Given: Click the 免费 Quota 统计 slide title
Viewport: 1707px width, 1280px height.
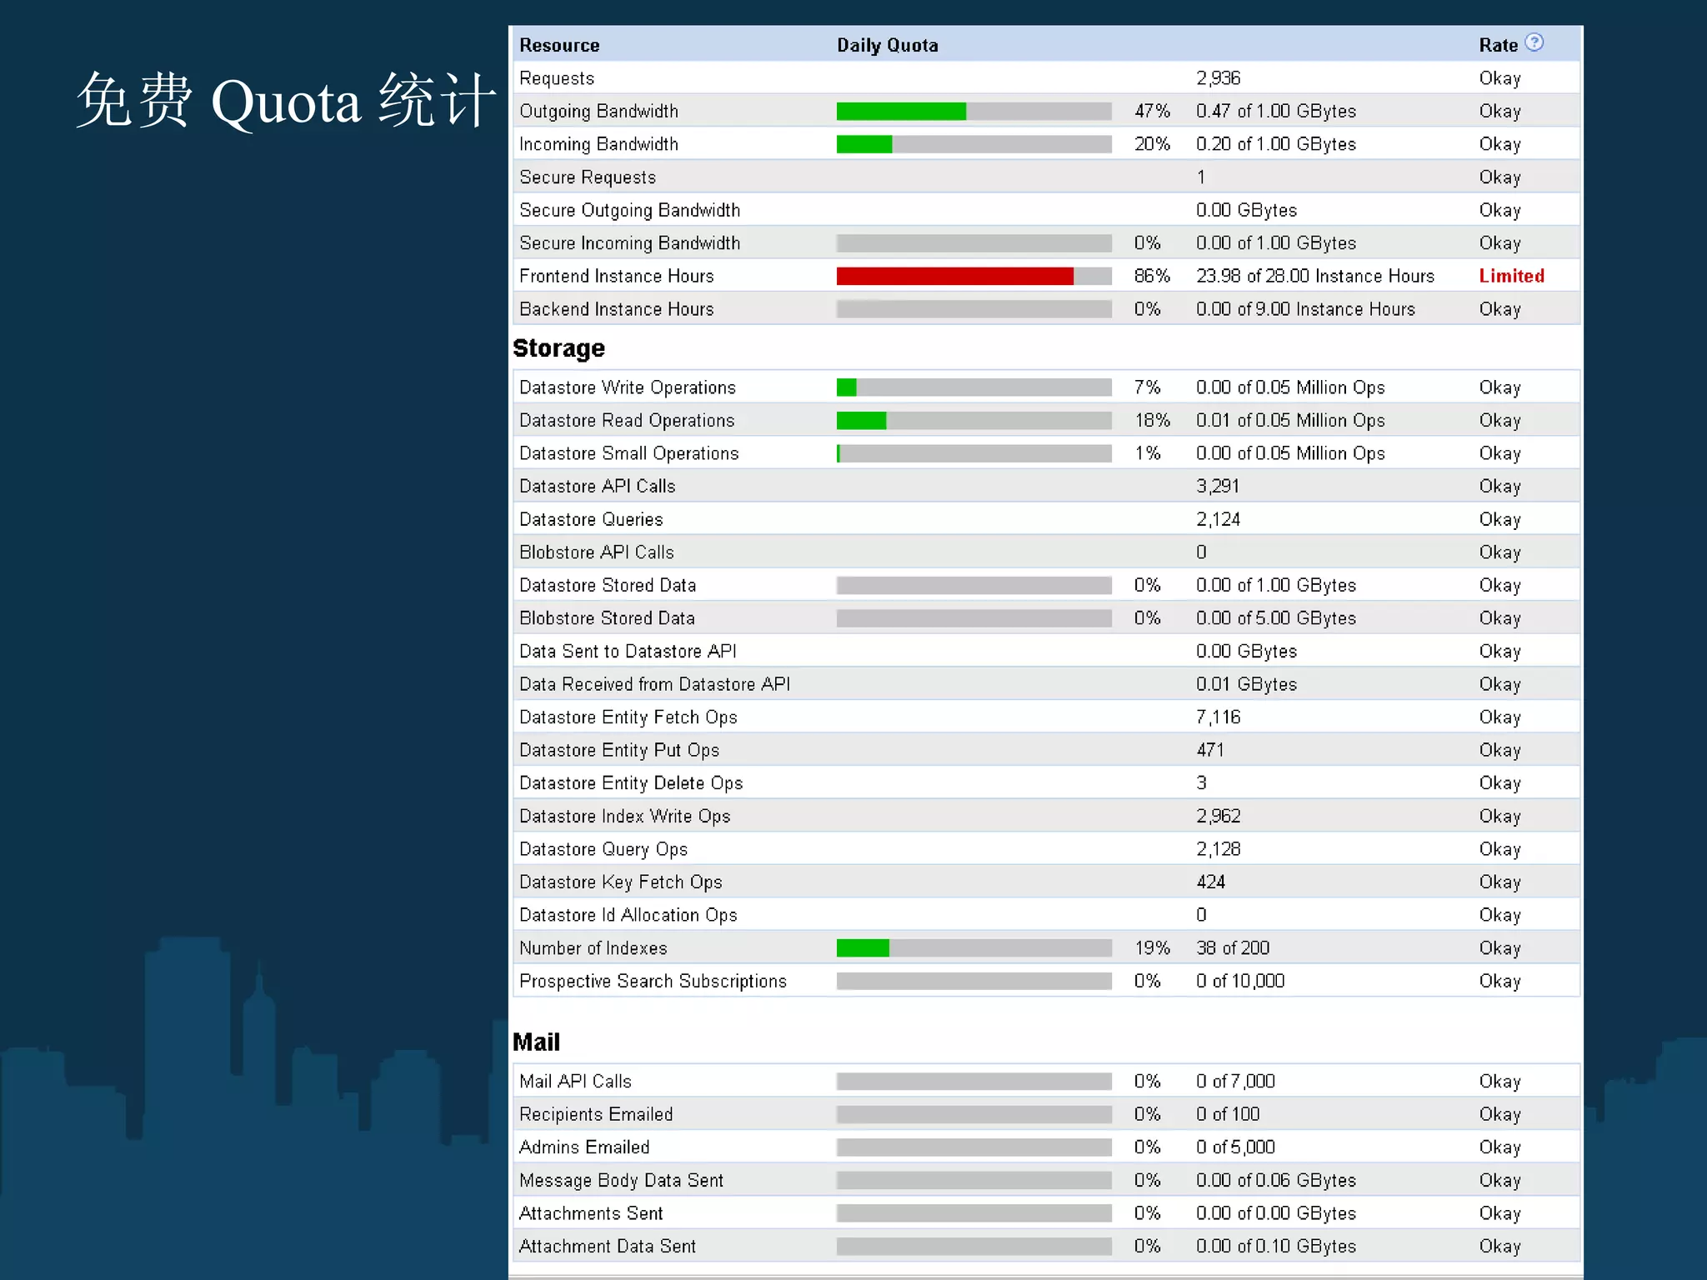Looking at the screenshot, I should click(286, 101).
